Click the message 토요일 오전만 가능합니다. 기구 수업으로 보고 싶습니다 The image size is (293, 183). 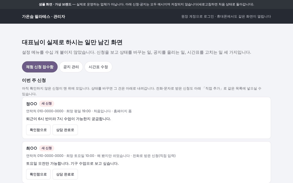click(72, 163)
